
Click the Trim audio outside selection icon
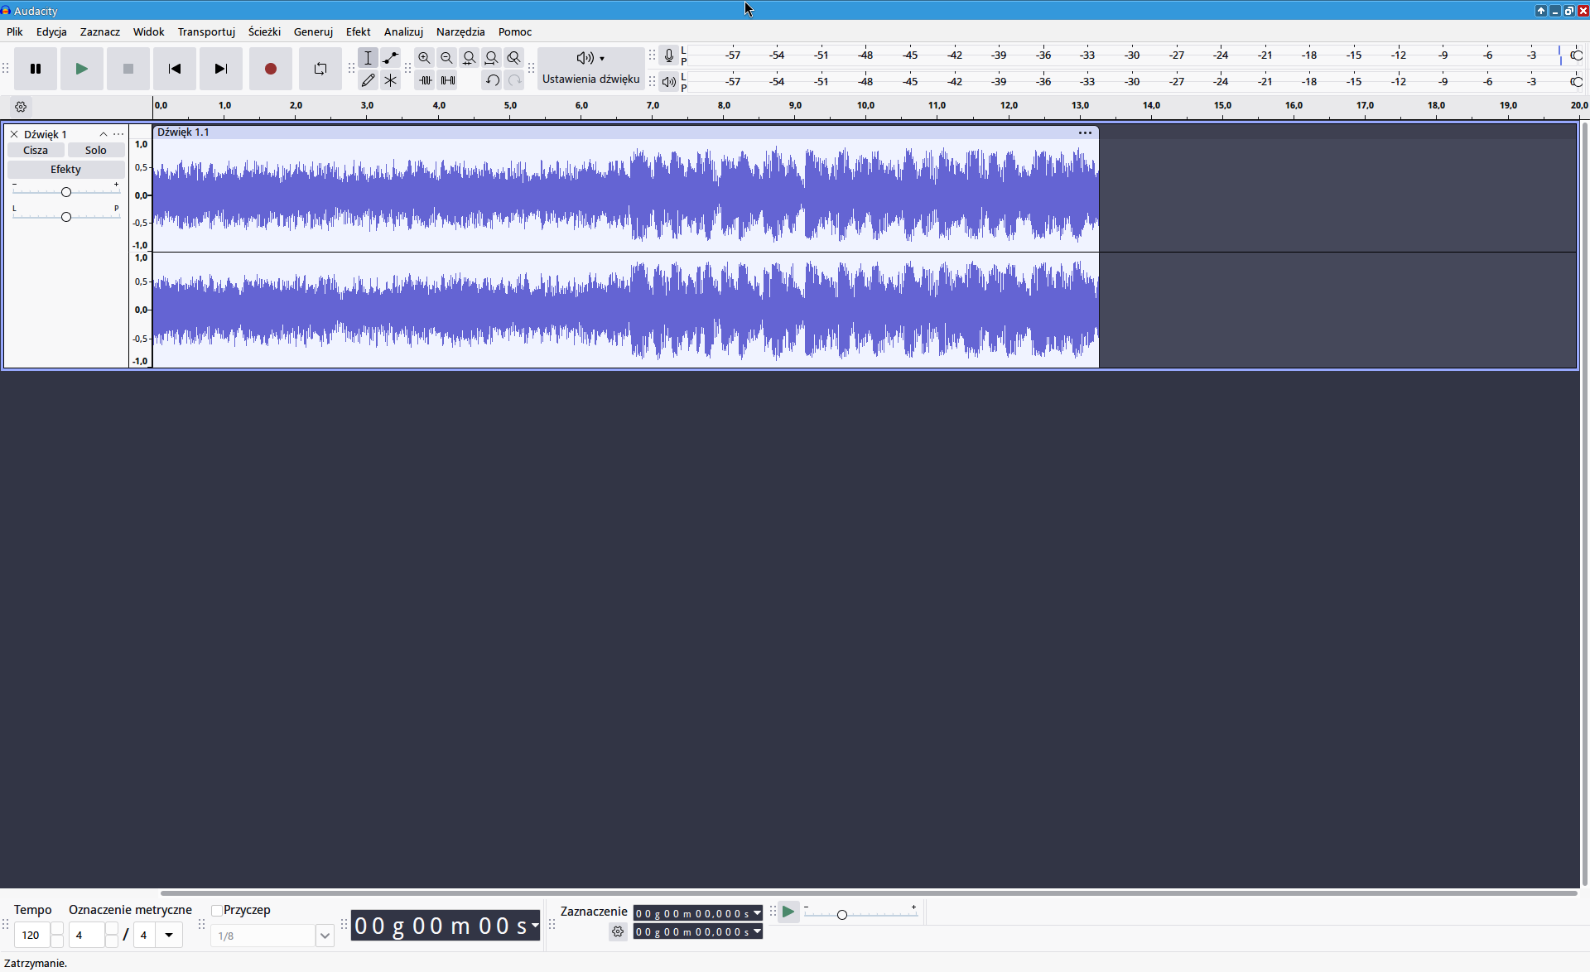coord(425,80)
